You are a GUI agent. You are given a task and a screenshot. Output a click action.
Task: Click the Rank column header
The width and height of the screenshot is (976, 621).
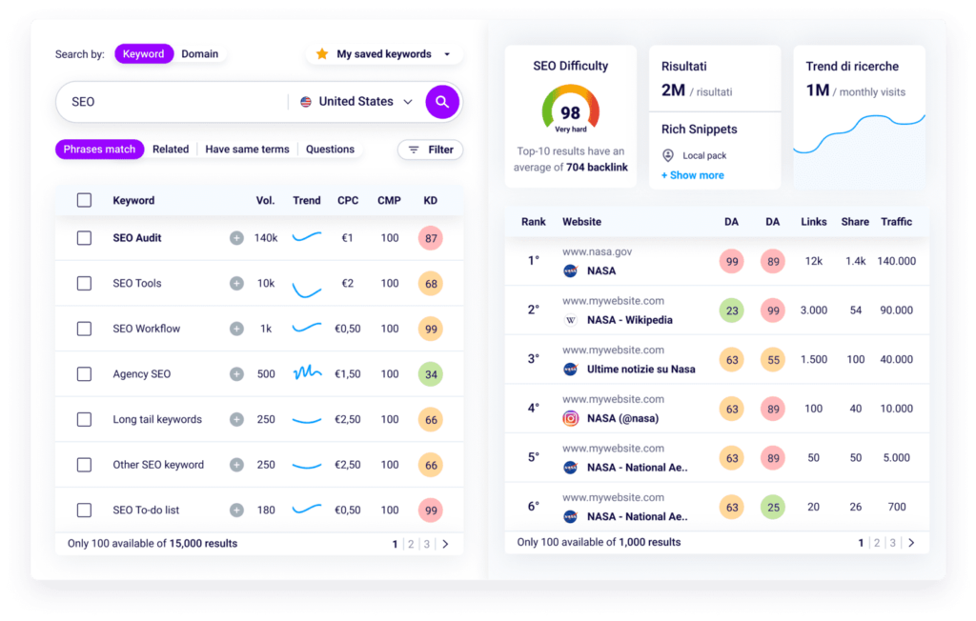pos(534,222)
